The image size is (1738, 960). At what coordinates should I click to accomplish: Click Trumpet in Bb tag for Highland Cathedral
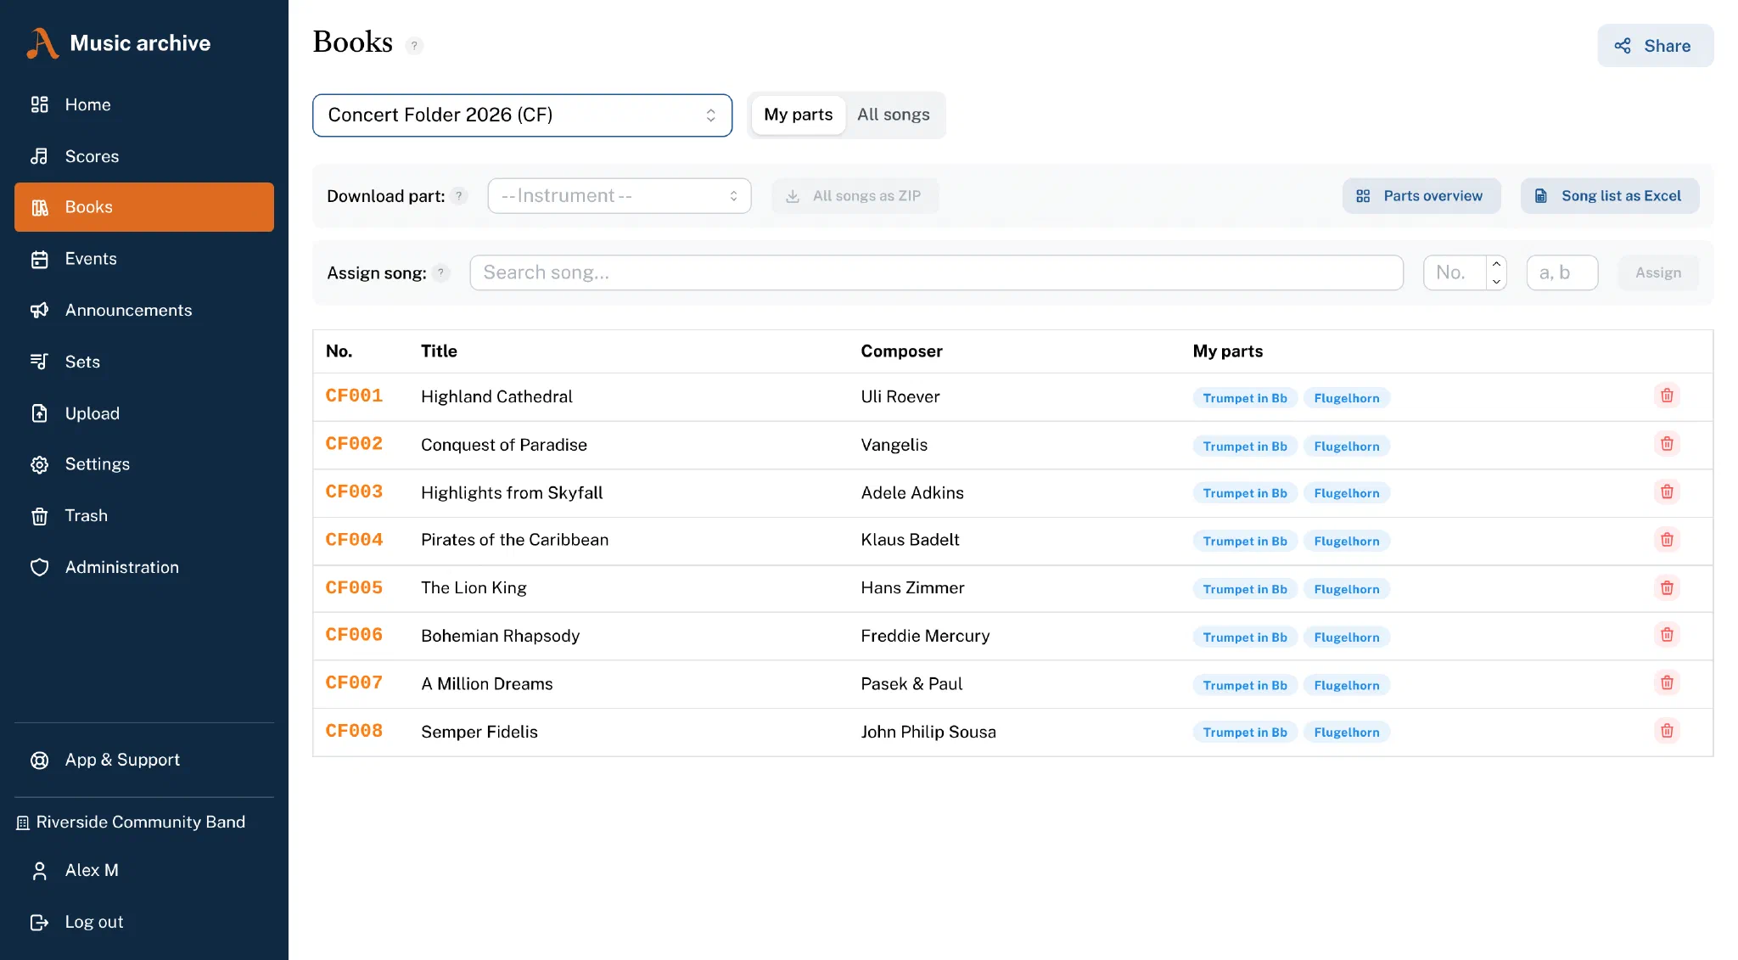click(x=1244, y=398)
